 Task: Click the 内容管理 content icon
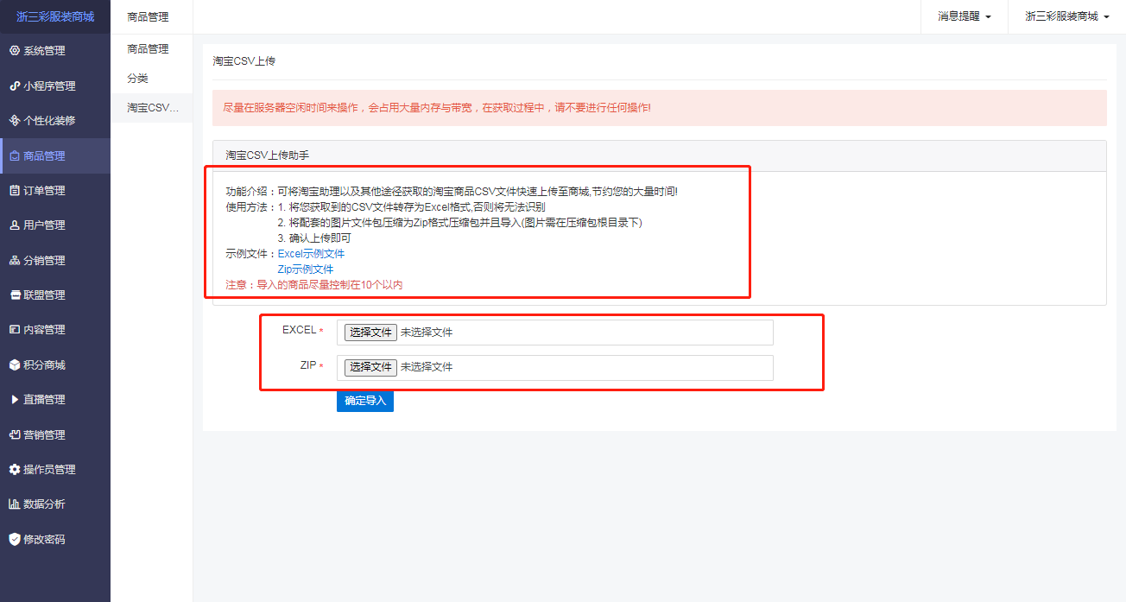coord(14,329)
